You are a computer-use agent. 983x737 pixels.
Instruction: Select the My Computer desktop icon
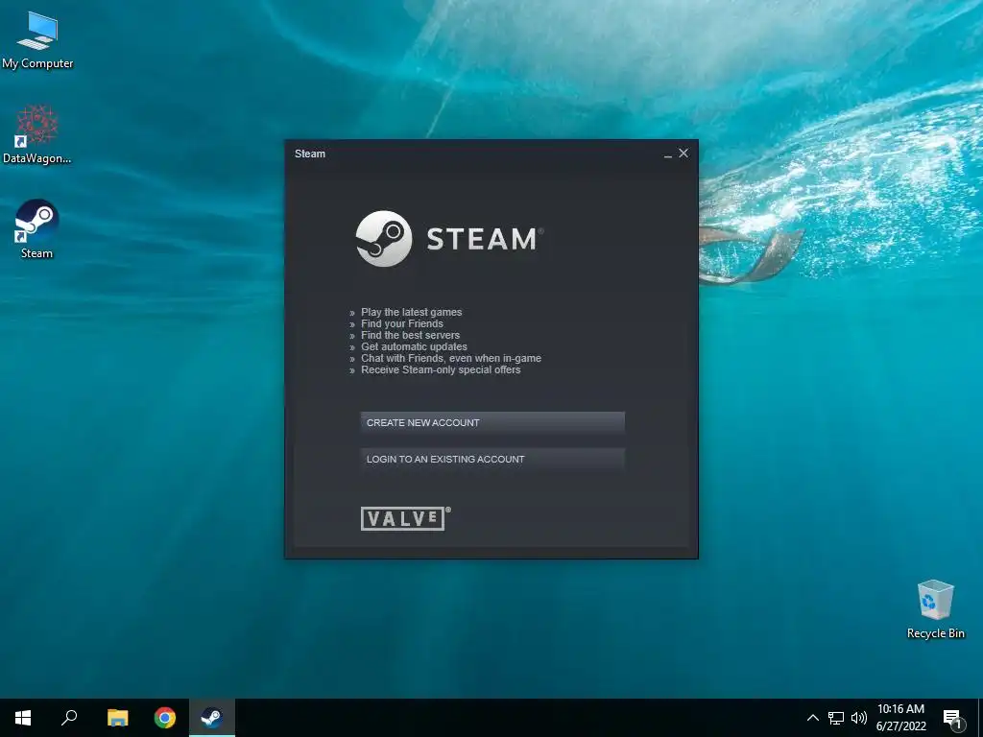[x=37, y=40]
